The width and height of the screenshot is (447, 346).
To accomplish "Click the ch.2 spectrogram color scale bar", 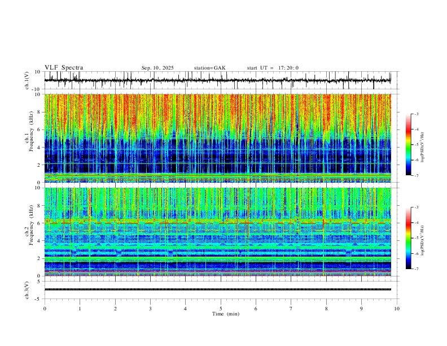I will 408,238.
